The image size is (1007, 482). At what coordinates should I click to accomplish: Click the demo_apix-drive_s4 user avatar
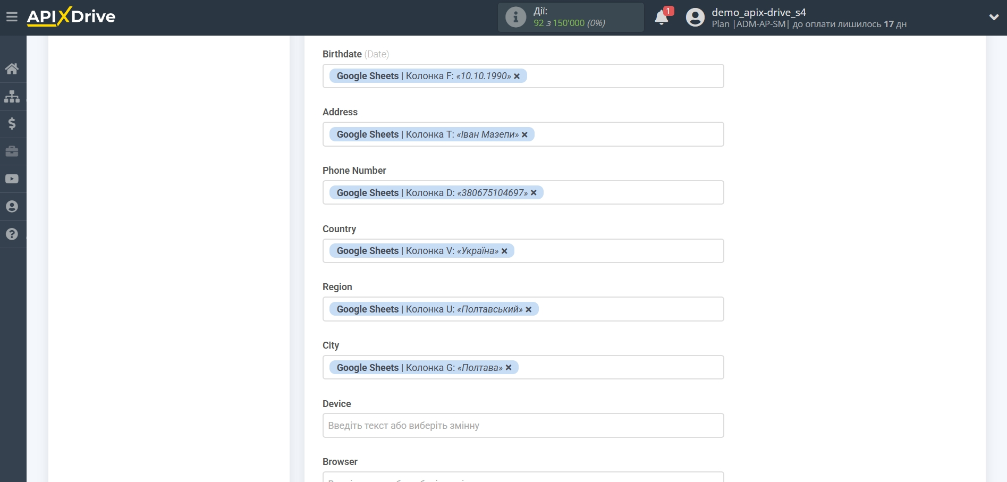point(695,18)
